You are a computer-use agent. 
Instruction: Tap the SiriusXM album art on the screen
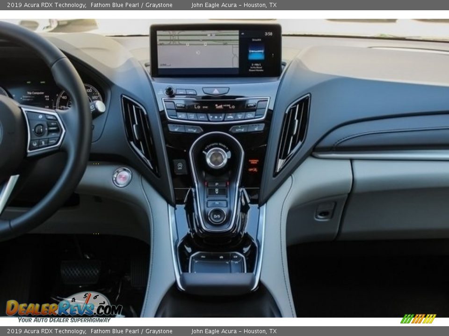[256, 52]
